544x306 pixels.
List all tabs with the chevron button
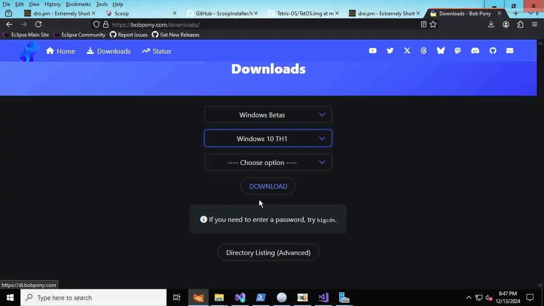coord(530,13)
